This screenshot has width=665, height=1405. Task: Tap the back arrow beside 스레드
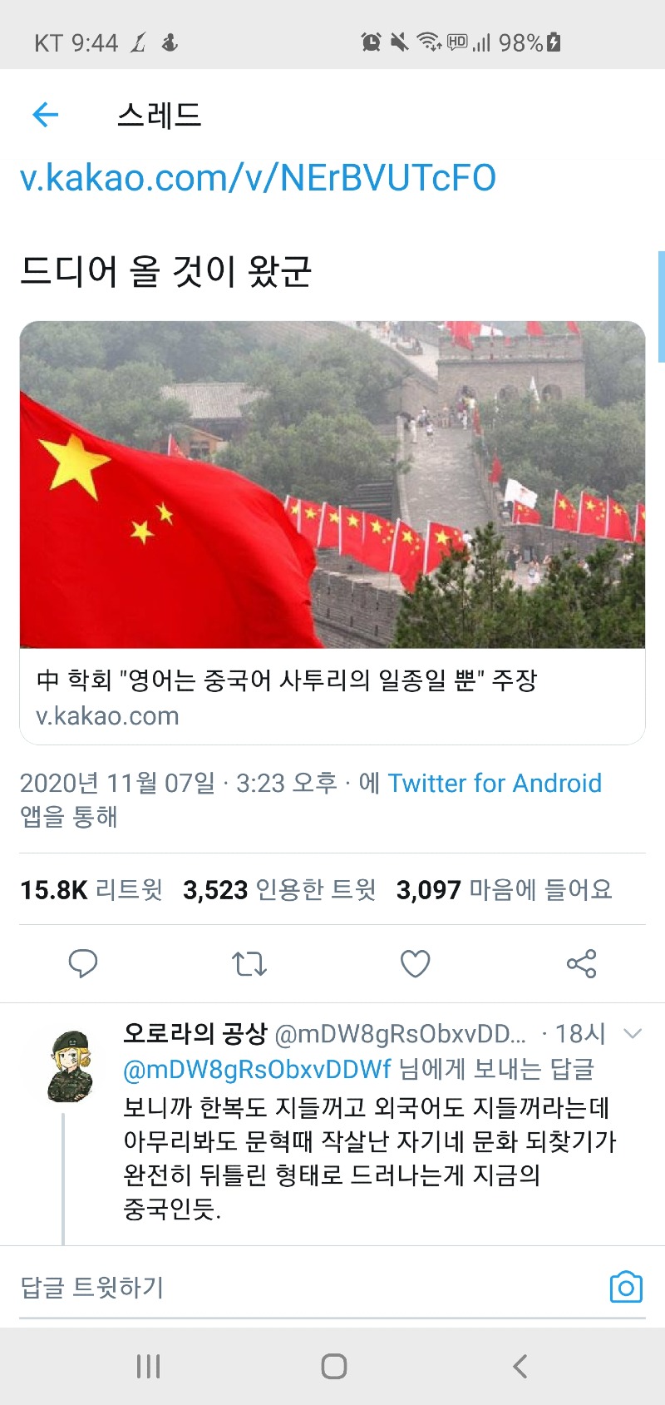(x=46, y=115)
